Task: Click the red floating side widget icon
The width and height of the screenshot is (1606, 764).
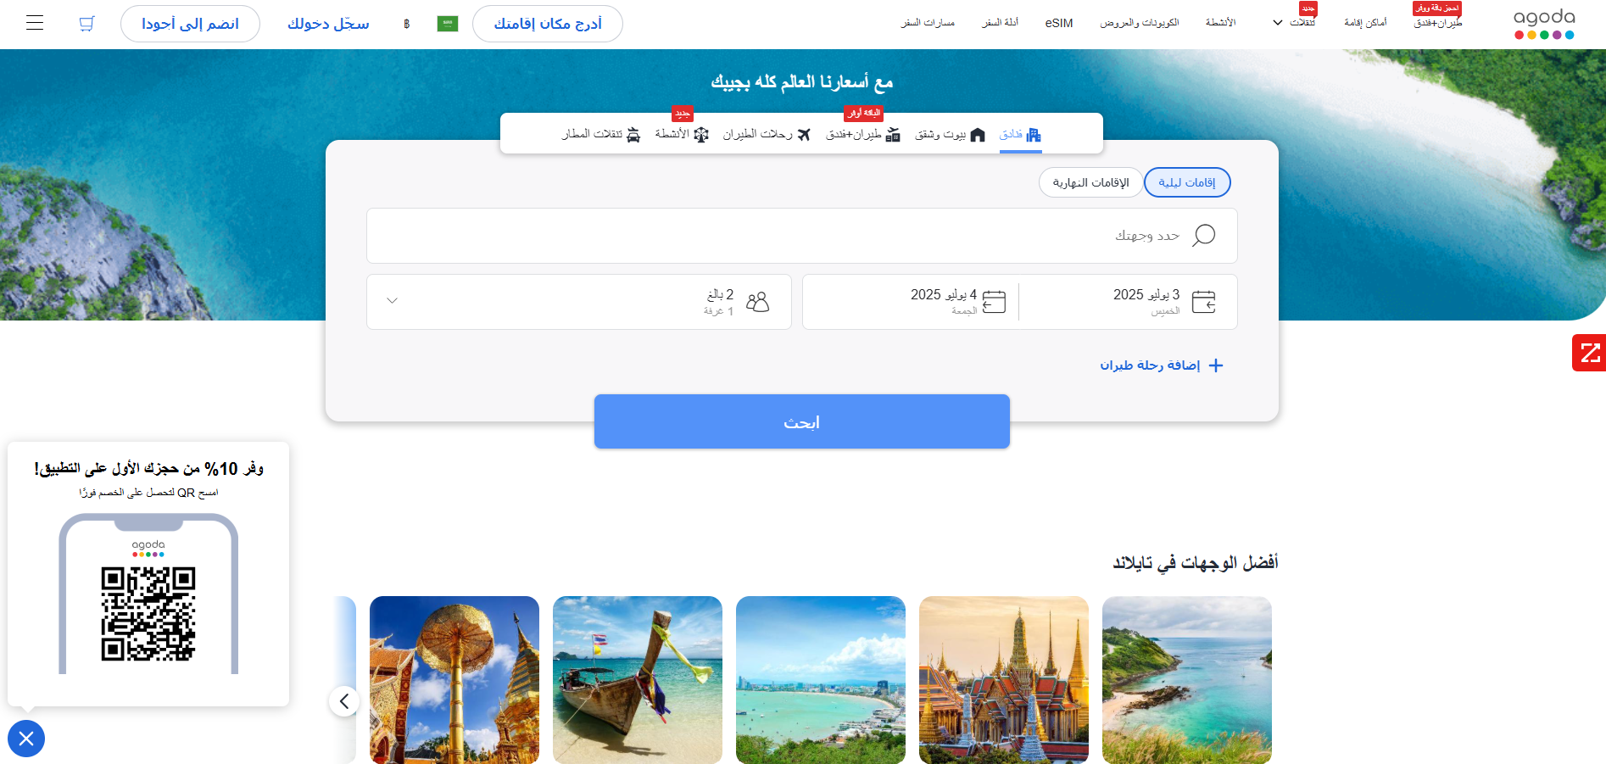Action: (1589, 353)
